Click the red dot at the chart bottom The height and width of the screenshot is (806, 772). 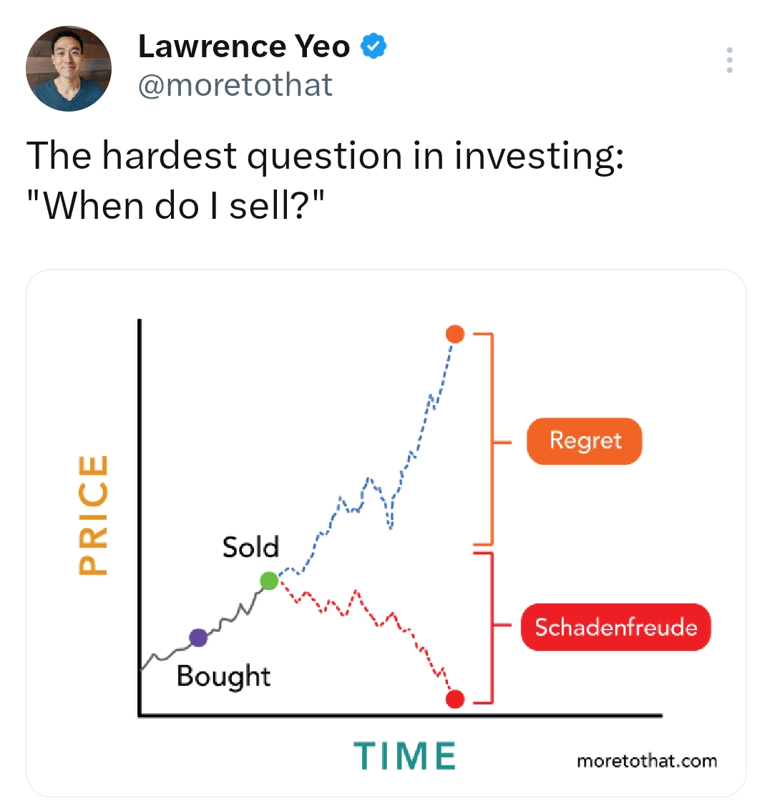[456, 699]
